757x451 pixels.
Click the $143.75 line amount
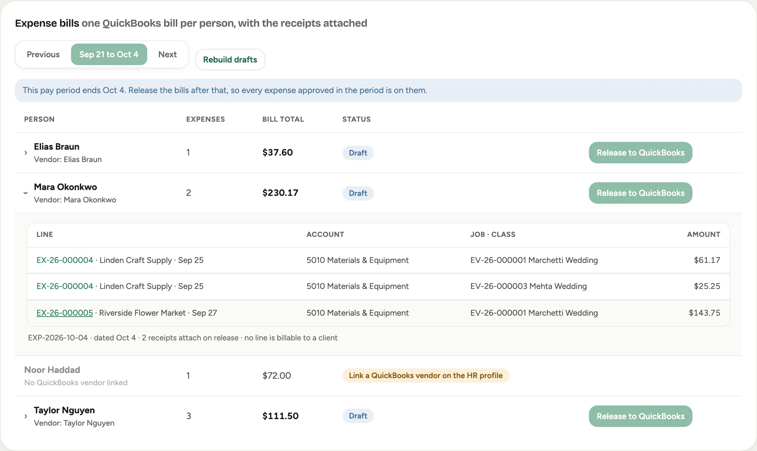click(x=704, y=313)
